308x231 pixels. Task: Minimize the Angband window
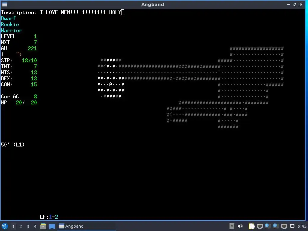click(288, 4)
